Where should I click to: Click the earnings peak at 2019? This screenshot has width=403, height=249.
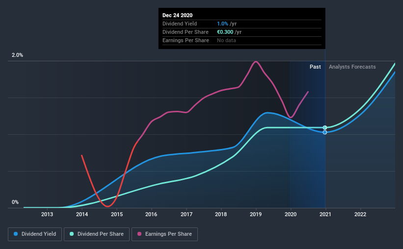256,62
